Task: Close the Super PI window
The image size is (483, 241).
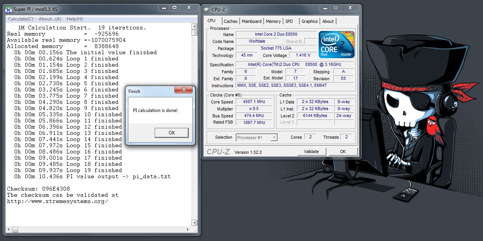Action: (188, 7)
